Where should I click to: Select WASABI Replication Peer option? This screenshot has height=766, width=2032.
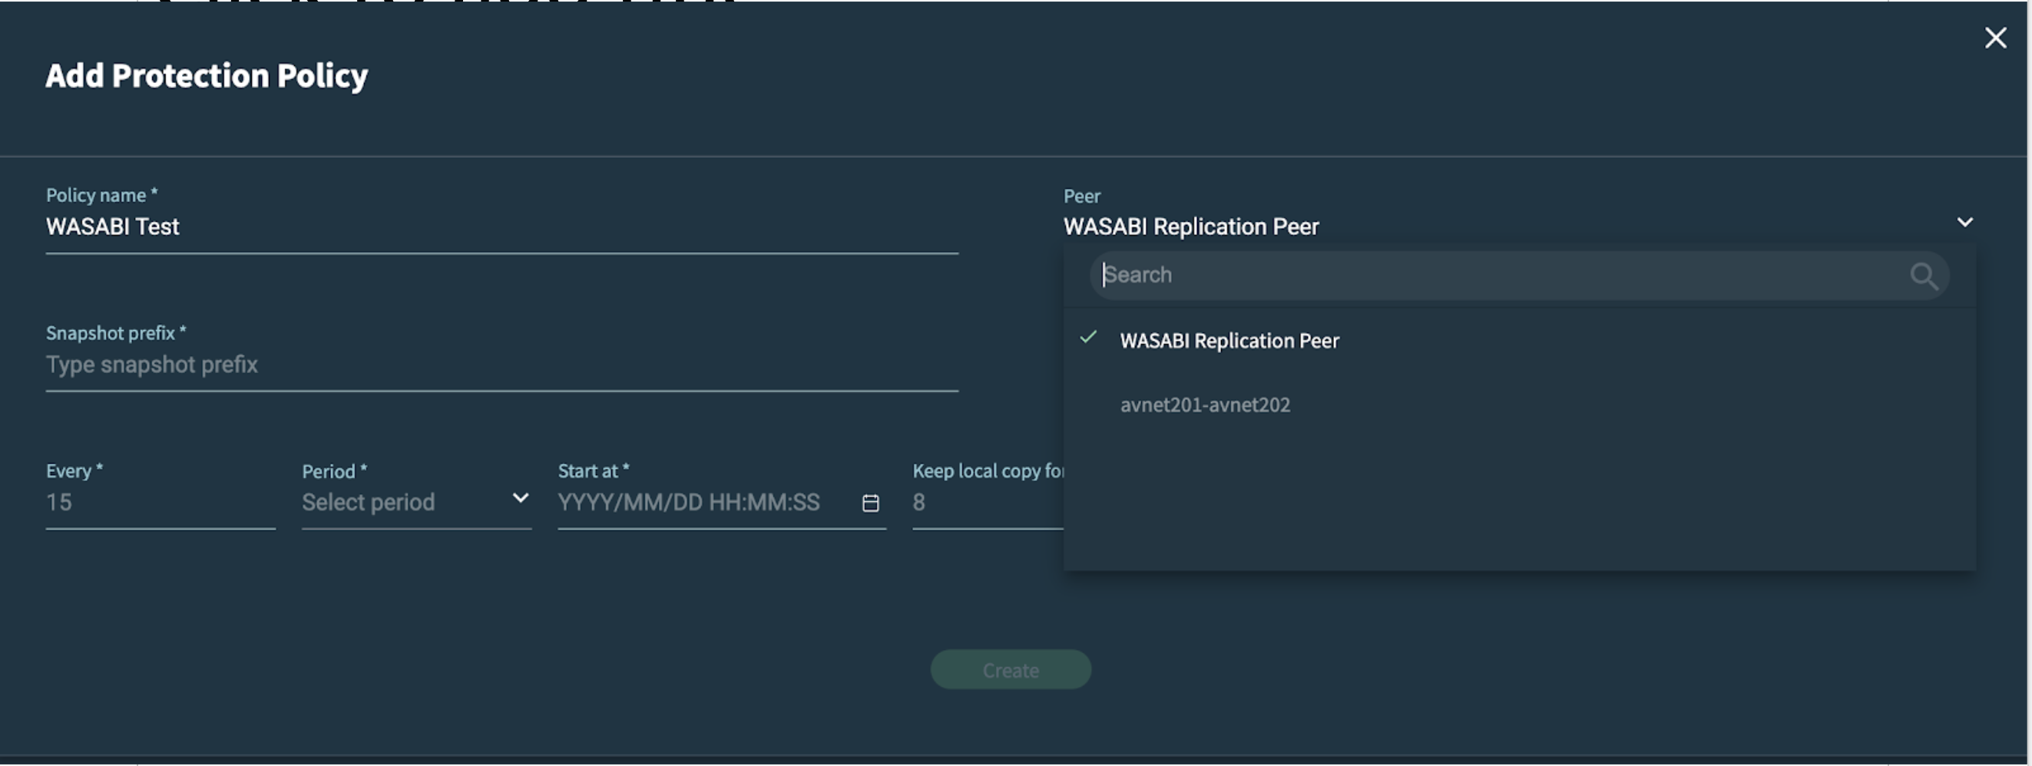(1518, 341)
